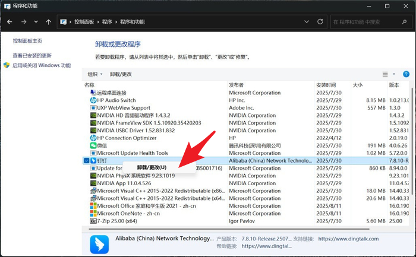The height and width of the screenshot is (257, 416).
Task: Sort by 名称 column header
Action: (89, 85)
